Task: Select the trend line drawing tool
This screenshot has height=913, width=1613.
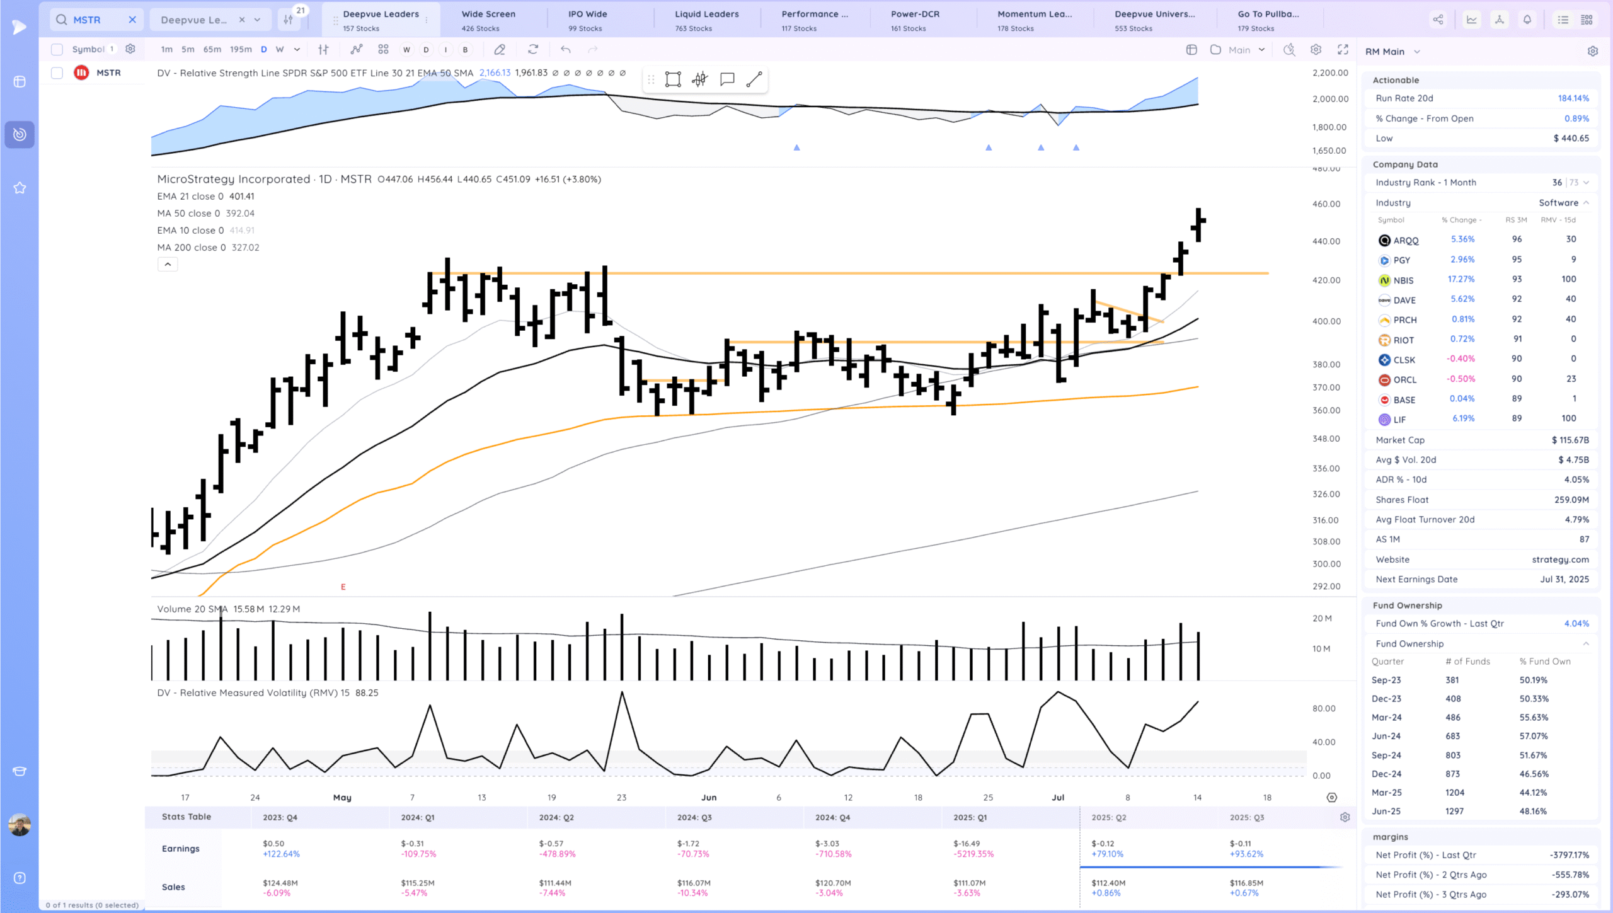Action: (x=754, y=79)
